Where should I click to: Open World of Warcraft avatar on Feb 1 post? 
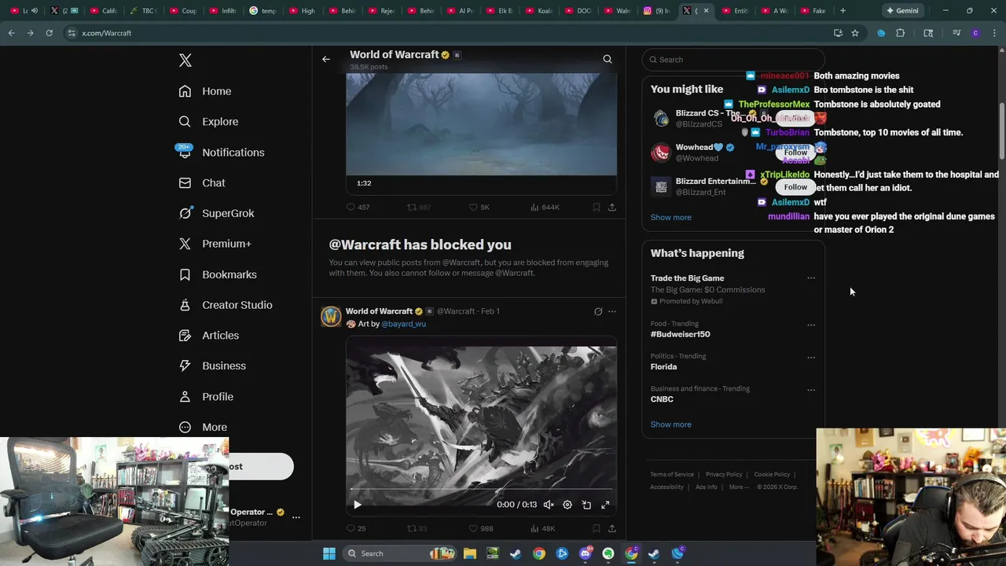331,316
